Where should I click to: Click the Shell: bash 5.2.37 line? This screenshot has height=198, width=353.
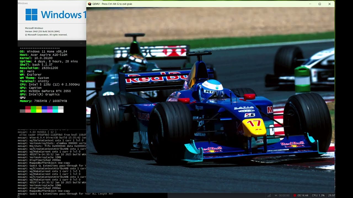click(36, 65)
